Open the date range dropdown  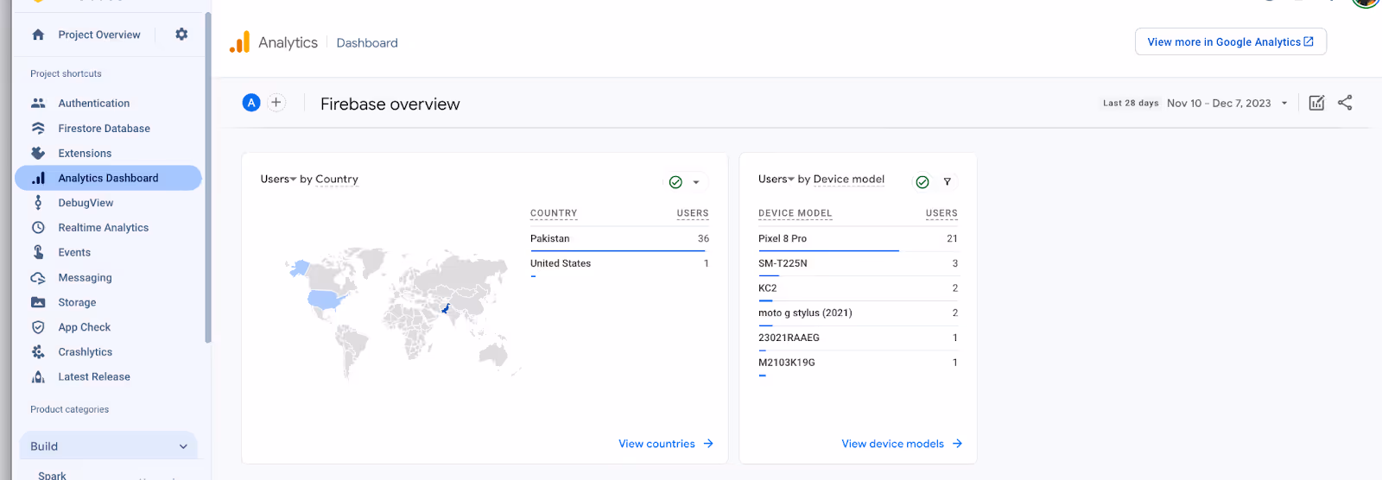pyautogui.click(x=1284, y=104)
